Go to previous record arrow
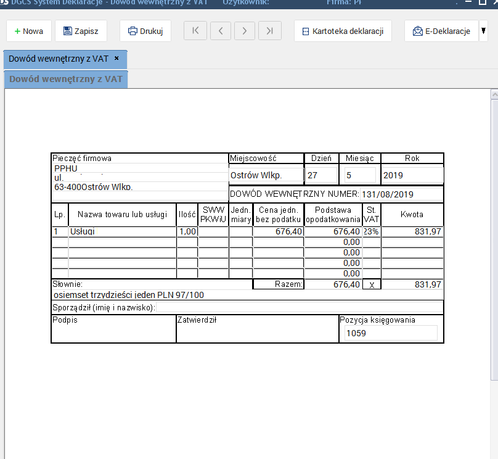 (x=221, y=31)
